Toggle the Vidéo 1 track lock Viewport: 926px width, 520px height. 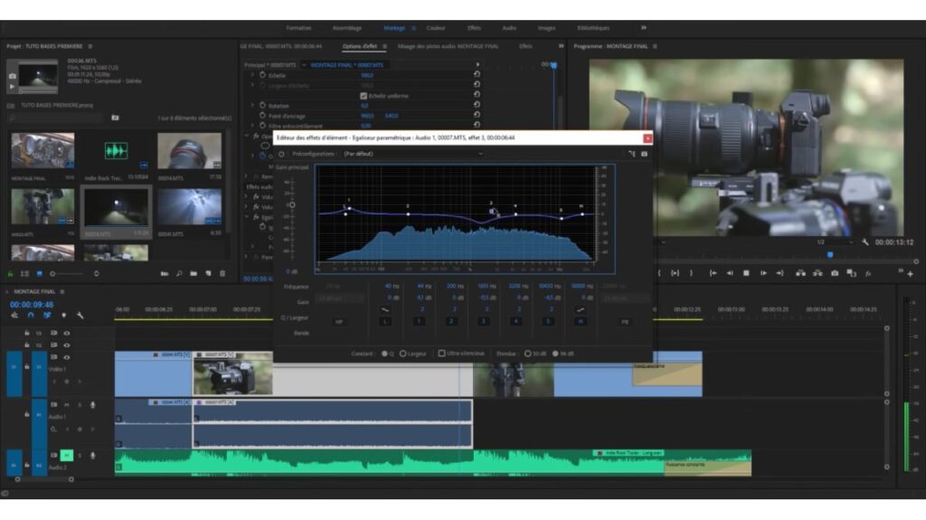click(x=26, y=367)
